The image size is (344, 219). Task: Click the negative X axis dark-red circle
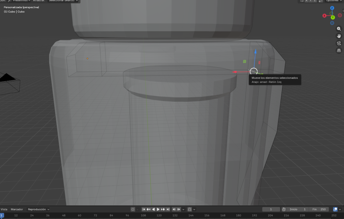340,15
